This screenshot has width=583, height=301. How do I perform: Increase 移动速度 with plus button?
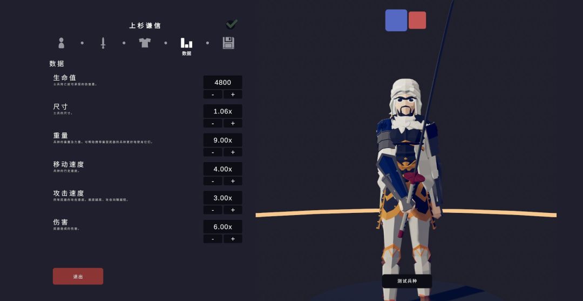tap(233, 181)
